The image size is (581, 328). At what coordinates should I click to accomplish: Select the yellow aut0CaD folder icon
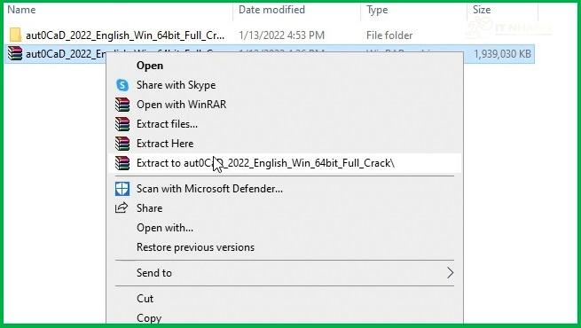[15, 35]
